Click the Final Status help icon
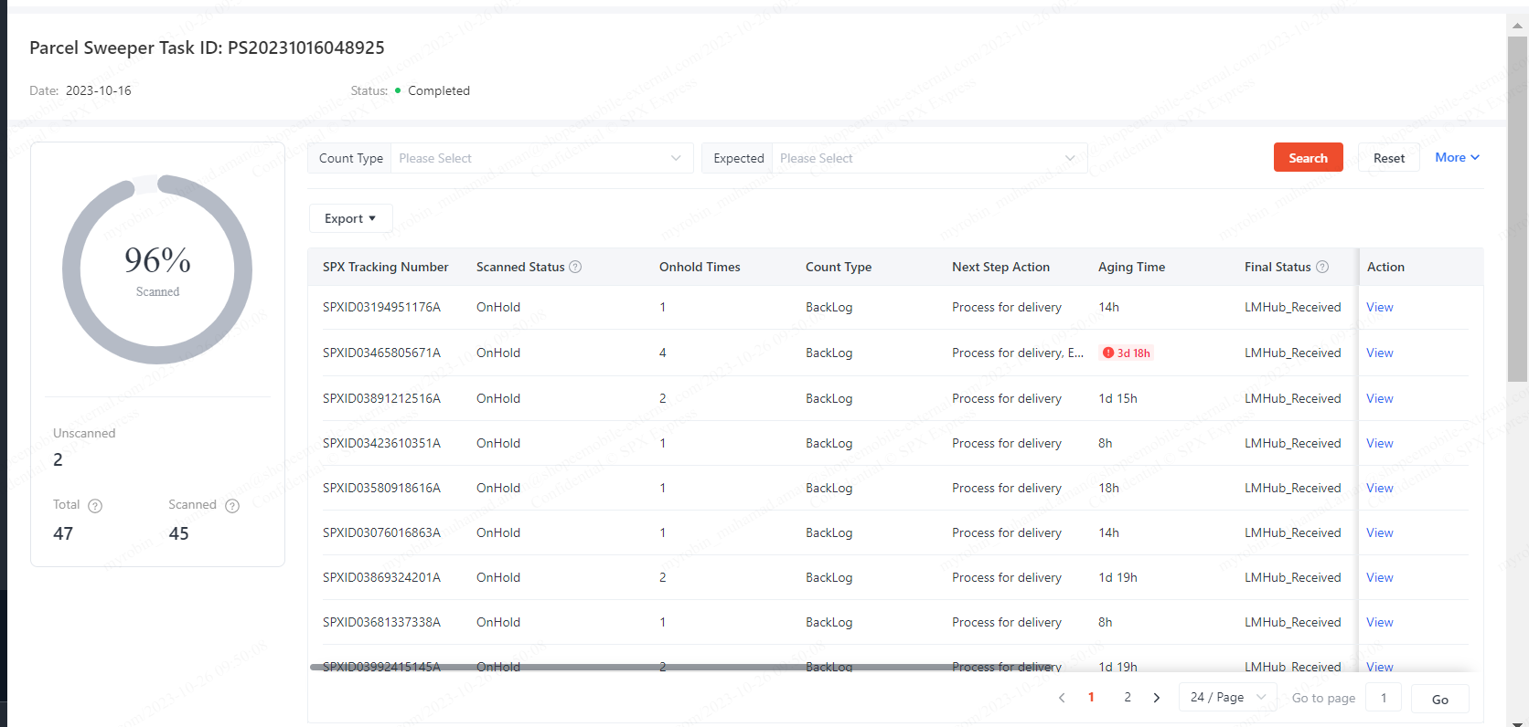 click(1322, 267)
